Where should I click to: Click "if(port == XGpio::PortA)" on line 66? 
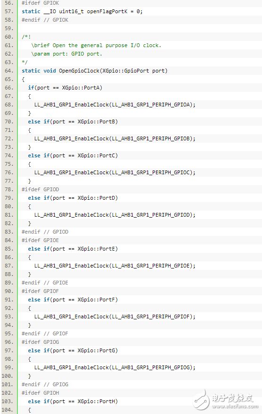coord(65,88)
